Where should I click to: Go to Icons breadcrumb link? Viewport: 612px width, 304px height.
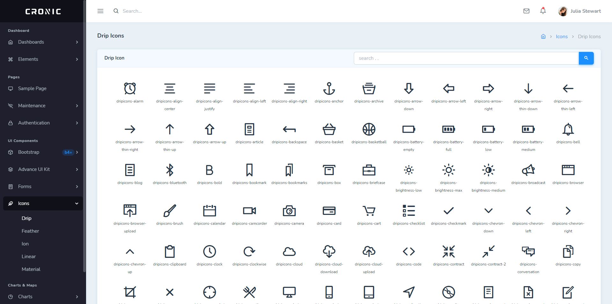[x=562, y=37]
